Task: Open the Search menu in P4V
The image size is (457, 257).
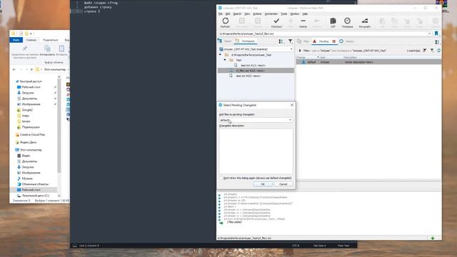Action: tap(237, 14)
